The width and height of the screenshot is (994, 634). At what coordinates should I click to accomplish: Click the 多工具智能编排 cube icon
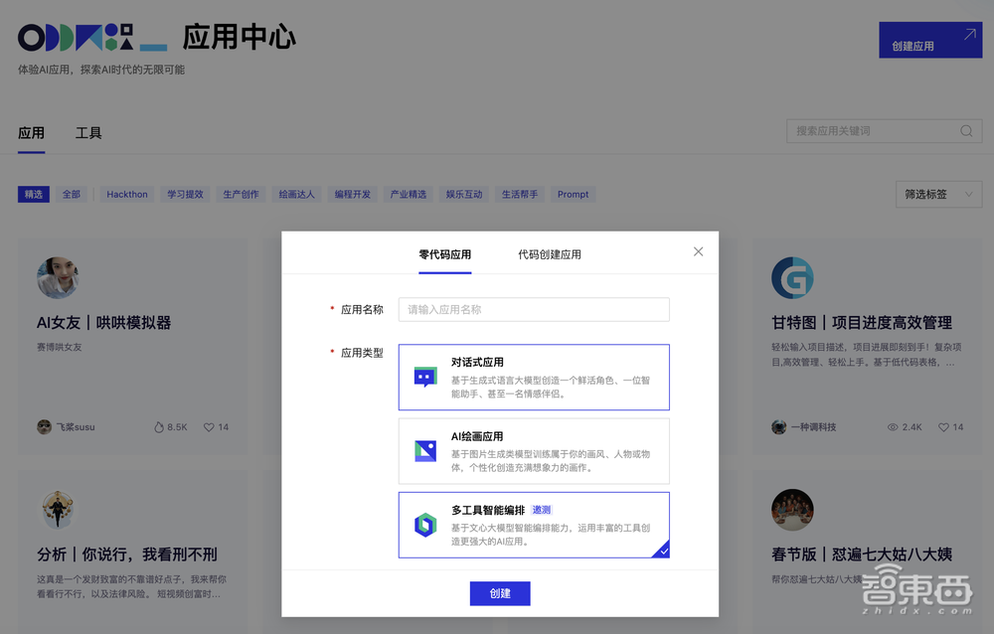[424, 525]
